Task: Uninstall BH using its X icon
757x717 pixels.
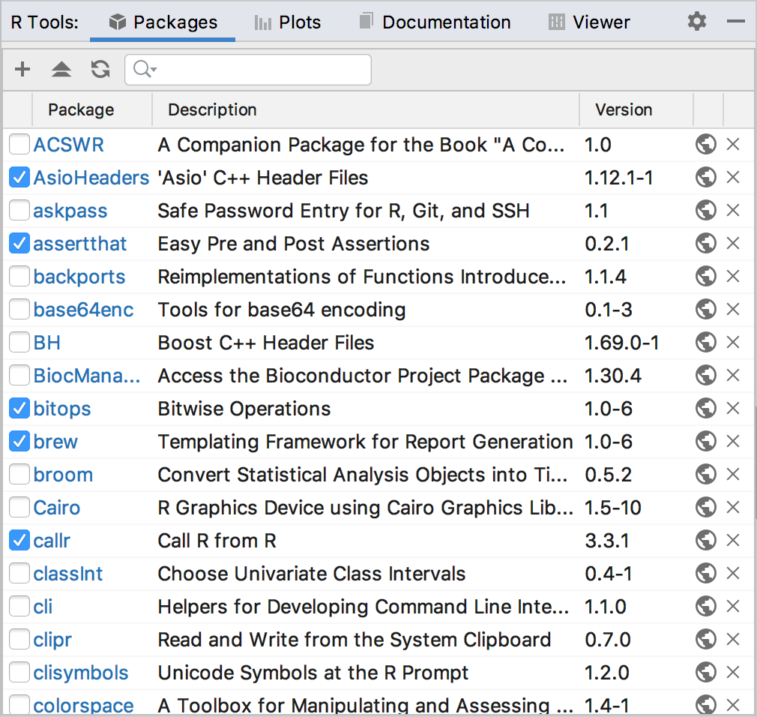Action: (x=734, y=342)
